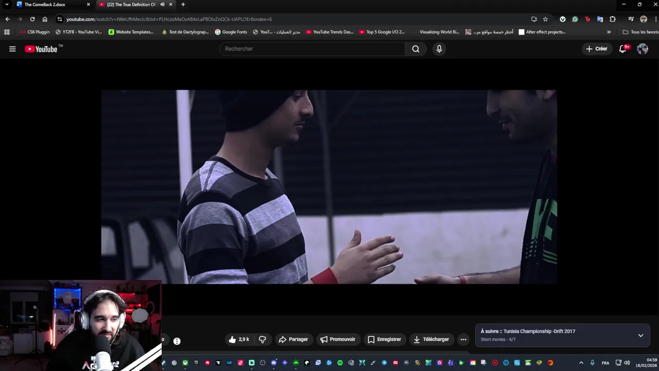Open YouTube notifications bell
The width and height of the screenshot is (659, 371).
tap(623, 49)
